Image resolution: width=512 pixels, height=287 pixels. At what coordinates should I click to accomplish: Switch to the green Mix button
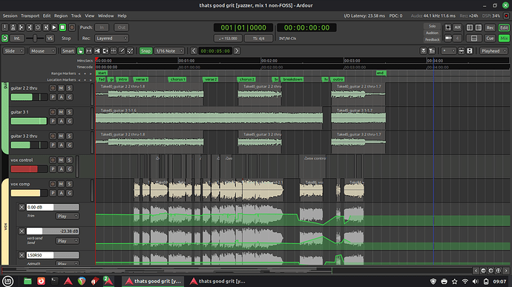(x=504, y=39)
